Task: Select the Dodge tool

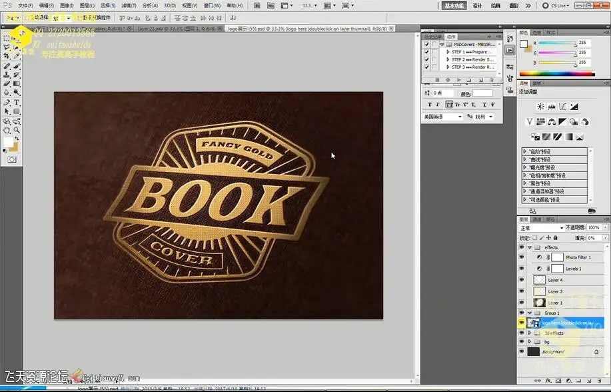Action: coord(17,93)
